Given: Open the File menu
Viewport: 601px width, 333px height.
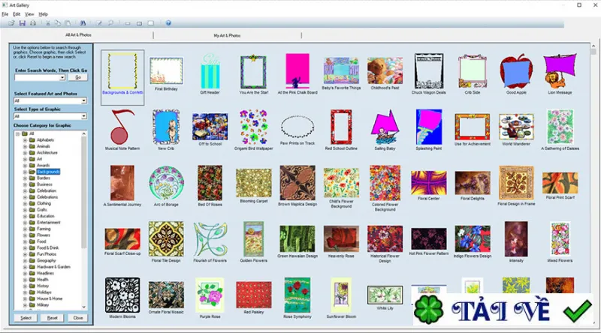Looking at the screenshot, I should coord(5,14).
